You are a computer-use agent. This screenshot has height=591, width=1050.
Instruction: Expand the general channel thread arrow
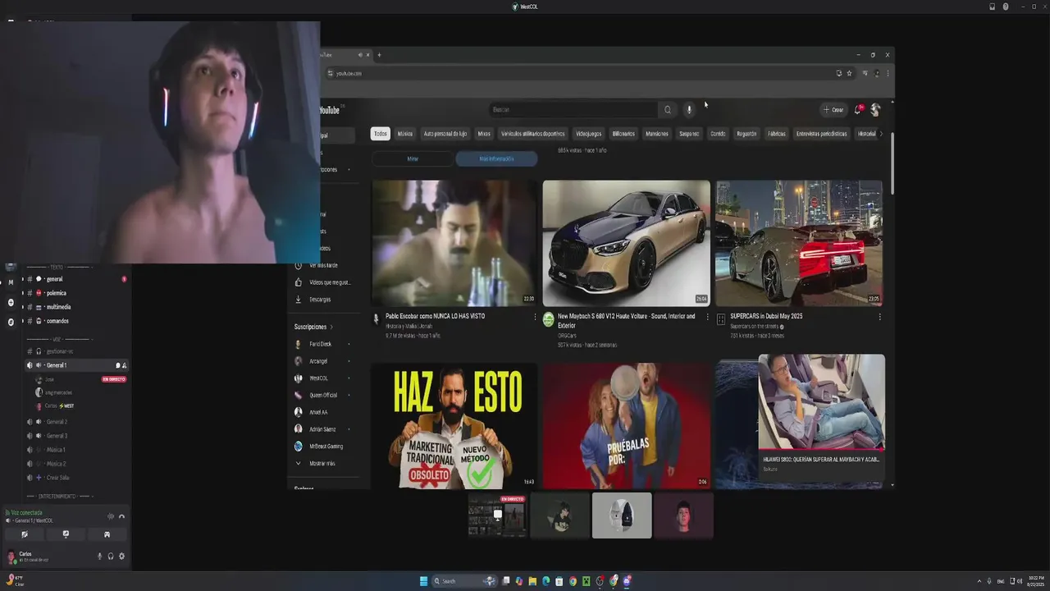(x=23, y=279)
